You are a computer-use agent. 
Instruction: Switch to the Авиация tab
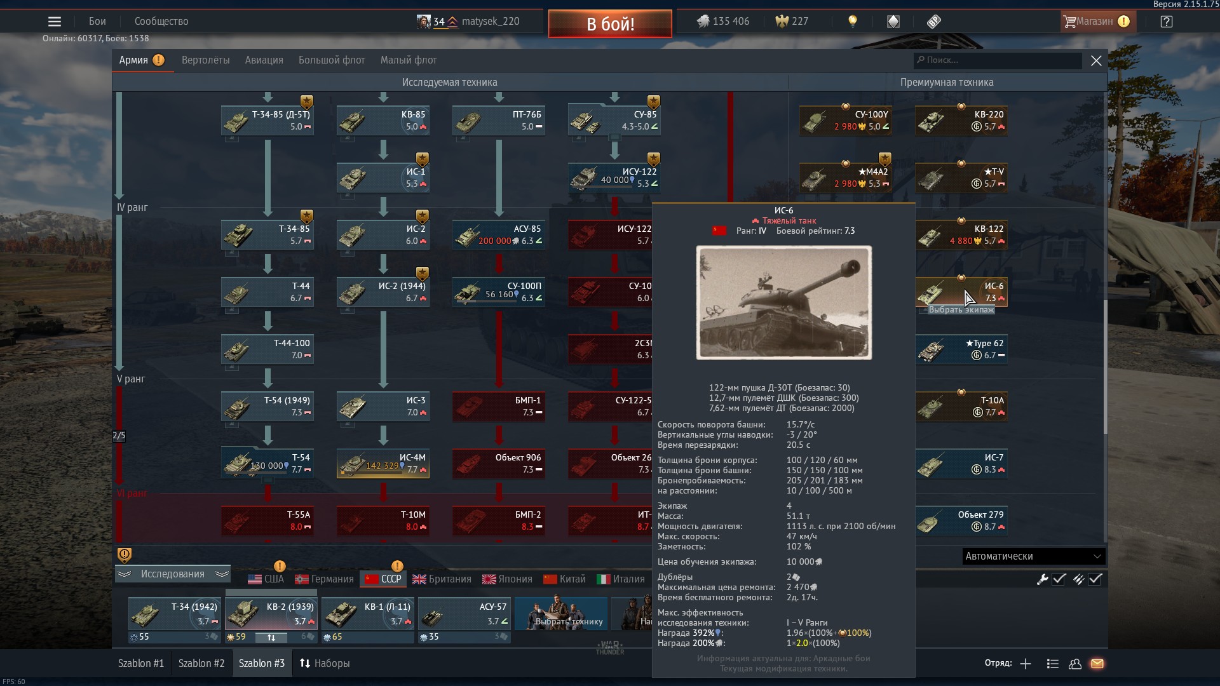[x=264, y=60]
